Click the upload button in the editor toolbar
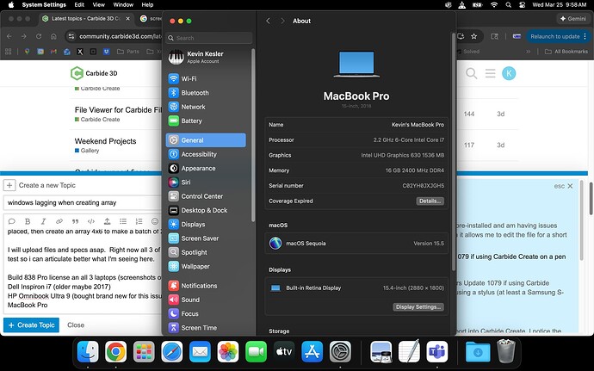 coord(108,221)
